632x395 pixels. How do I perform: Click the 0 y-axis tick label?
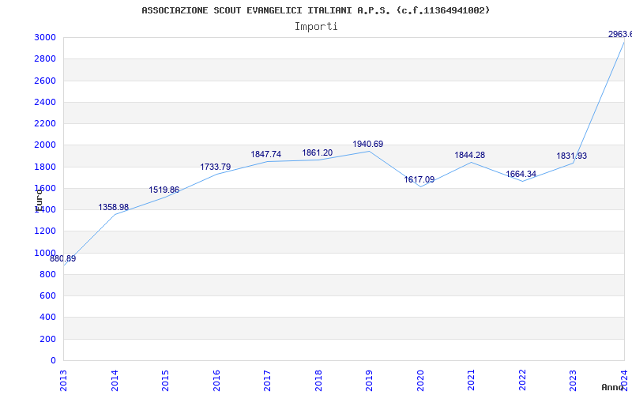pos(54,361)
